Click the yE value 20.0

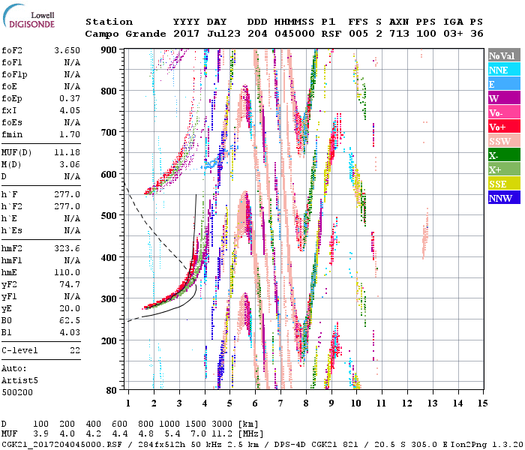pyautogui.click(x=70, y=308)
